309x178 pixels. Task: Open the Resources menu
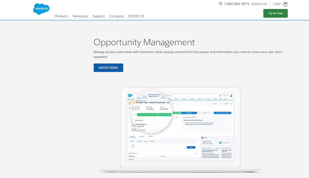coord(80,16)
